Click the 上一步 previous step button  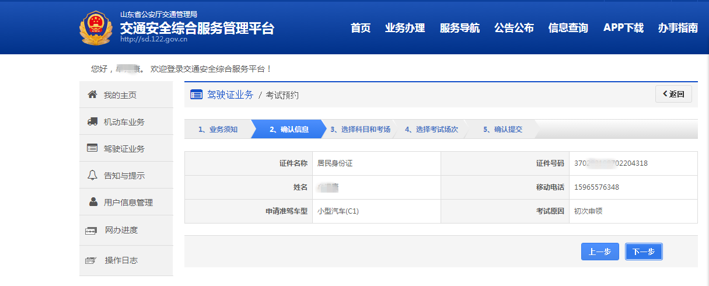[x=600, y=252]
